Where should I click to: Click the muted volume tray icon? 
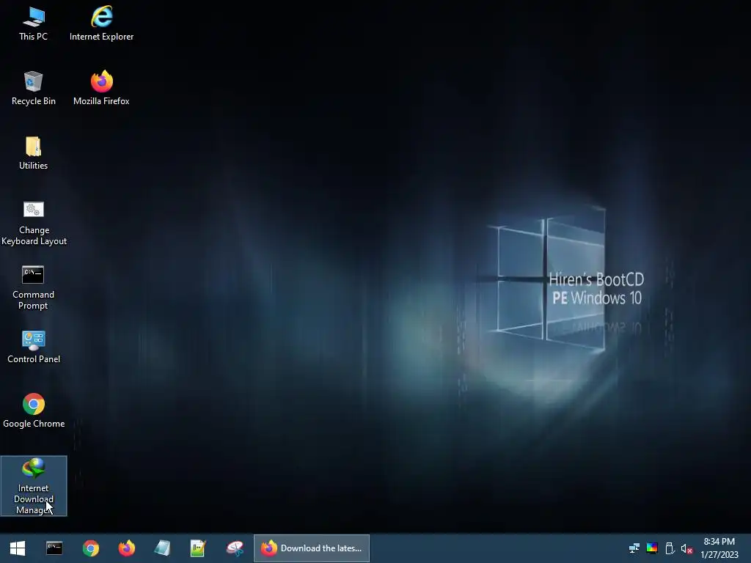pos(686,548)
